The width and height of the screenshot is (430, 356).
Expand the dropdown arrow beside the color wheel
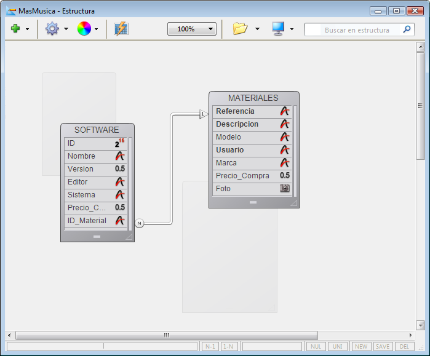(x=96, y=30)
